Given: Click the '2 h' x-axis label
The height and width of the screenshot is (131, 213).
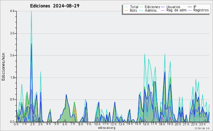Looking at the screenshot, I should pyautogui.click(x=32, y=124).
